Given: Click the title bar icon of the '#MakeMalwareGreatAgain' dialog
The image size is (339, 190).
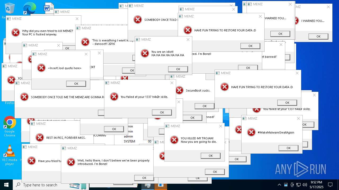Looking at the screenshot, I should [244, 118].
